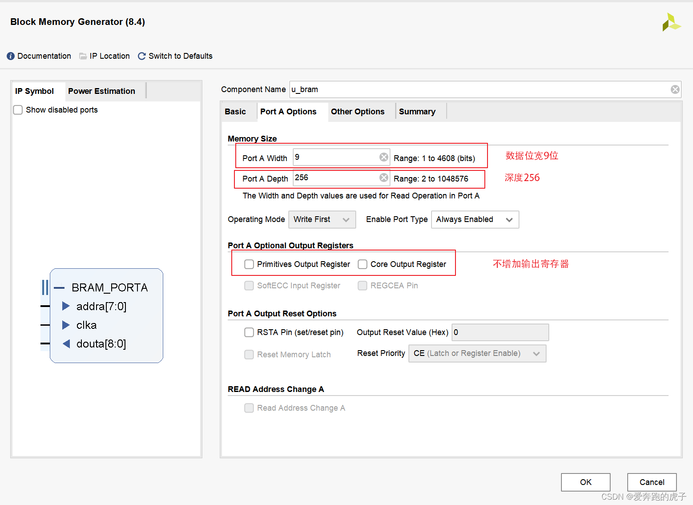The width and height of the screenshot is (693, 505).
Task: Switch to the Other Options tab
Action: (x=358, y=111)
